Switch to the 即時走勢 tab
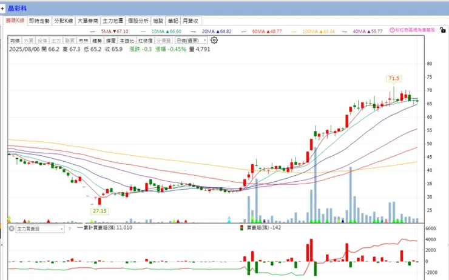The height and width of the screenshot is (280, 449). pyautogui.click(x=39, y=21)
